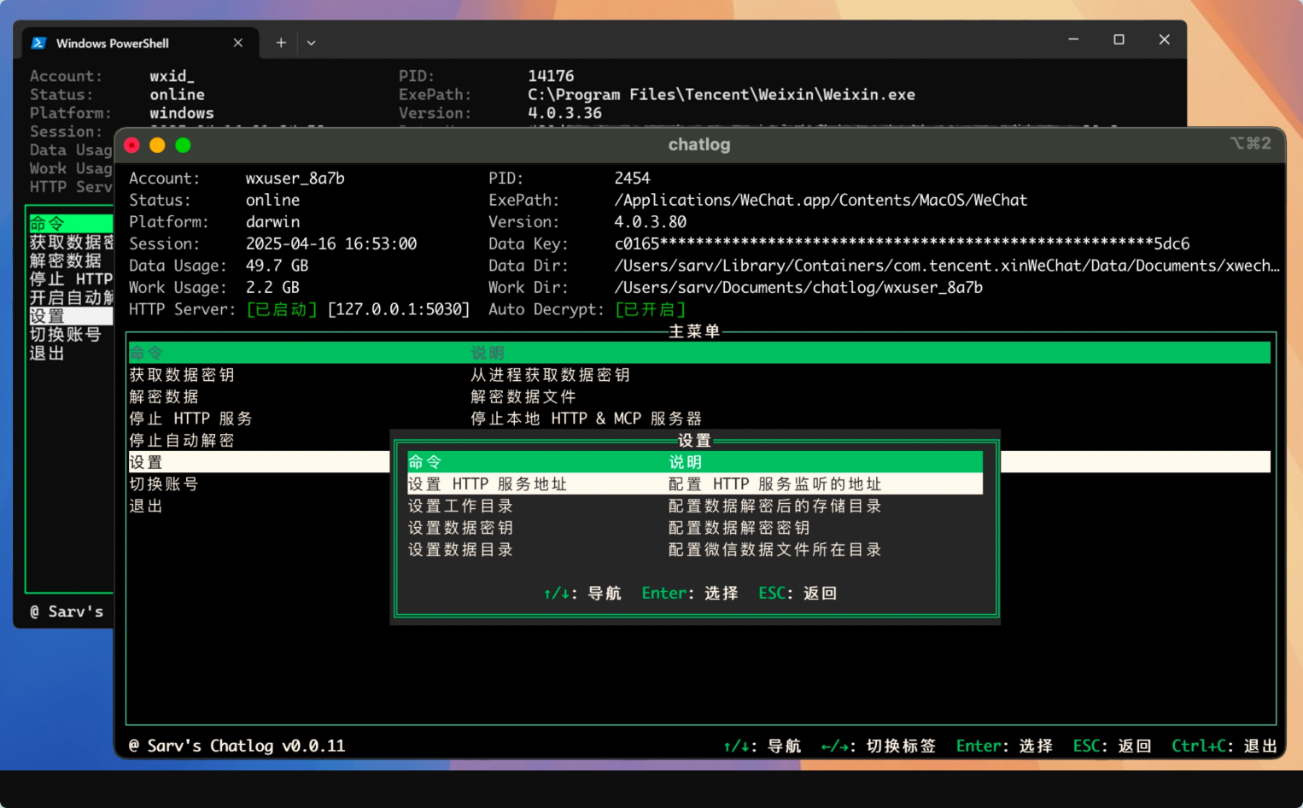This screenshot has width=1303, height=808.
Task: Click the ⌥⌘2 shortcut indicator in chatlog title bar
Action: pos(1251,143)
